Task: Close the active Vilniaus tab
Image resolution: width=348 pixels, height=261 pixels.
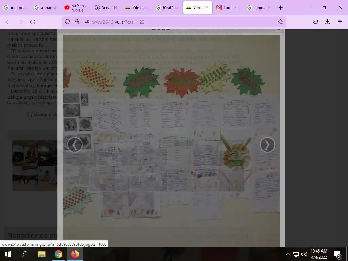Action: [x=207, y=7]
